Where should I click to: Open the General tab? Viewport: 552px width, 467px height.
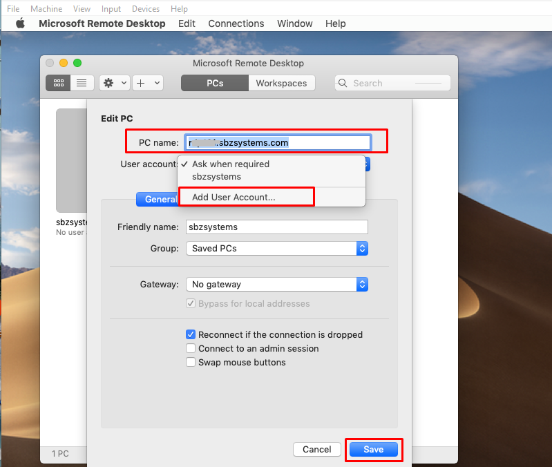coord(158,199)
